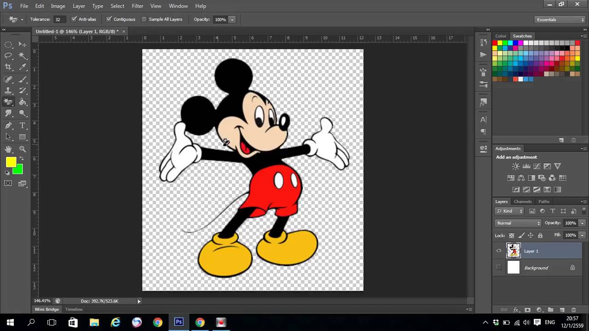
Task: Uncheck the Contiguous option
Action: point(109,19)
